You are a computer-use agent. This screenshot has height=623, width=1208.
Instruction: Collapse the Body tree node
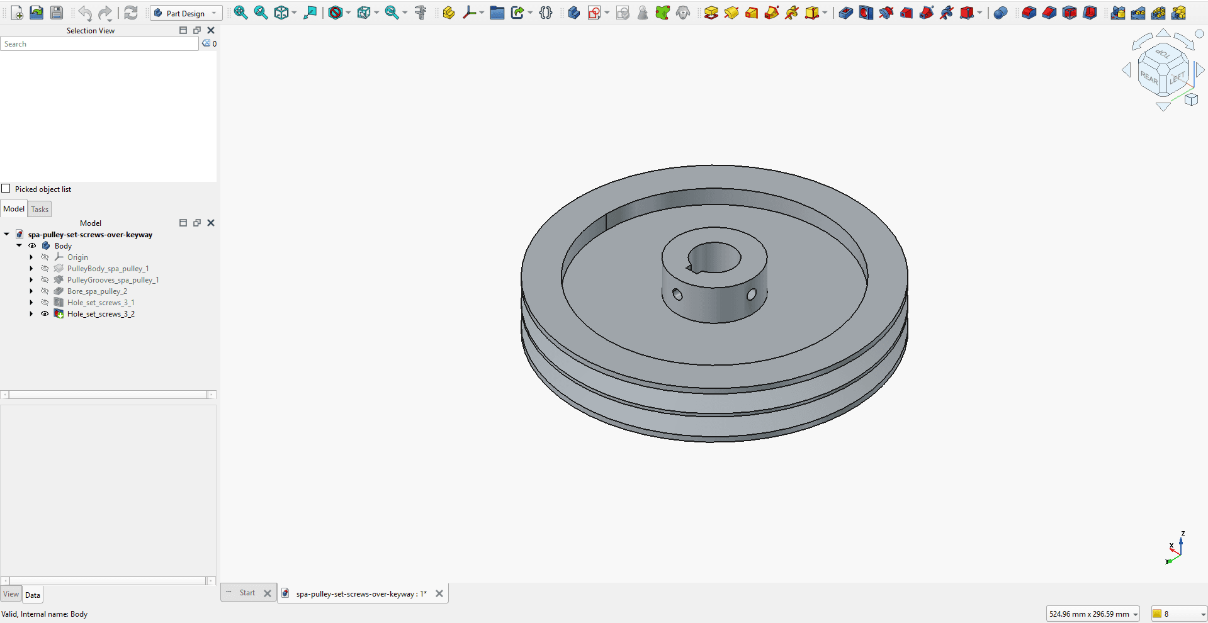point(19,246)
